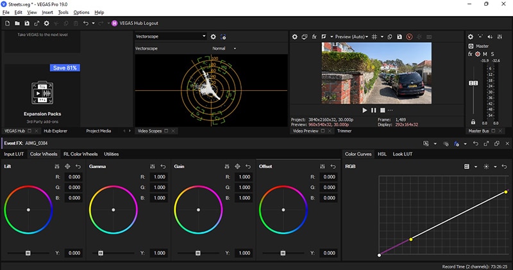Open the Vectorscope scope selector dropdown
This screenshot has width=513, height=270.
171,36
